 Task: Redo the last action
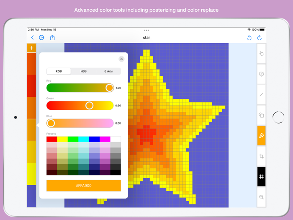coord(260,38)
